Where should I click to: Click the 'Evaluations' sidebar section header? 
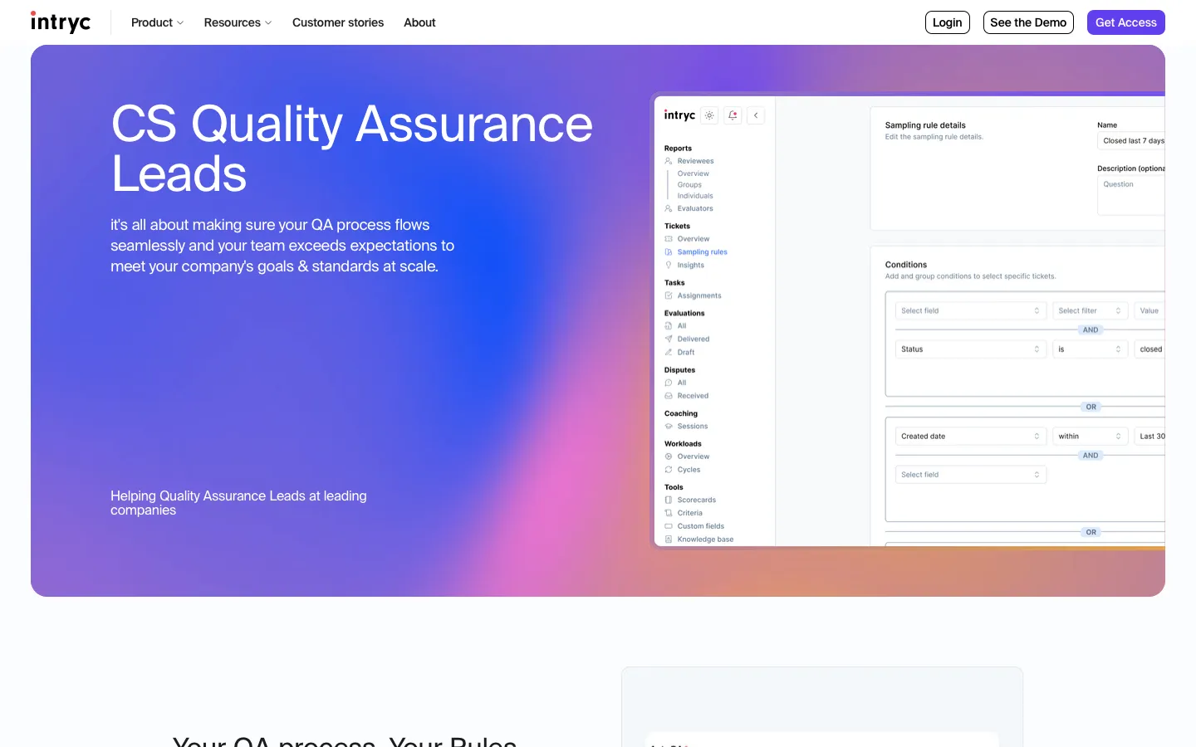coord(684,314)
